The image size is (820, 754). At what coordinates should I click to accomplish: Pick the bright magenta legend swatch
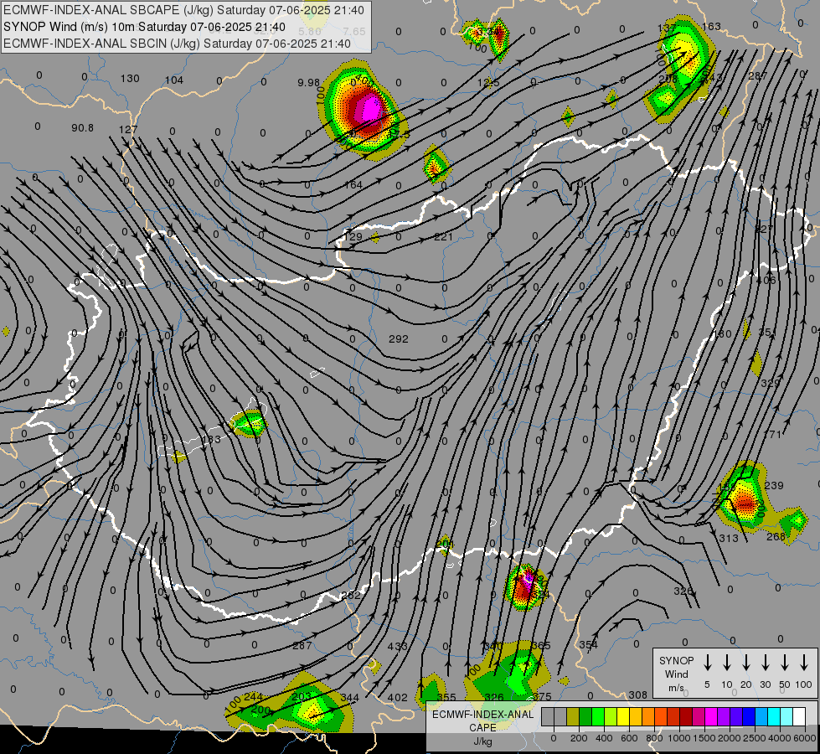(711, 717)
